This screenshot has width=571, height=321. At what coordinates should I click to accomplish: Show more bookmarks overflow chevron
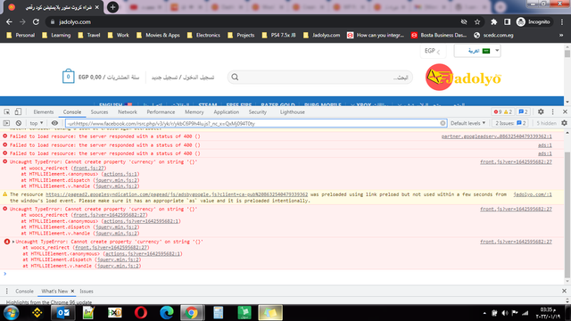coord(561,35)
